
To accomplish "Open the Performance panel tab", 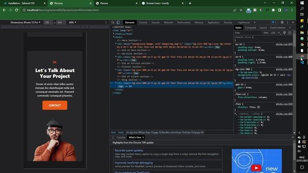I will 184,23.
